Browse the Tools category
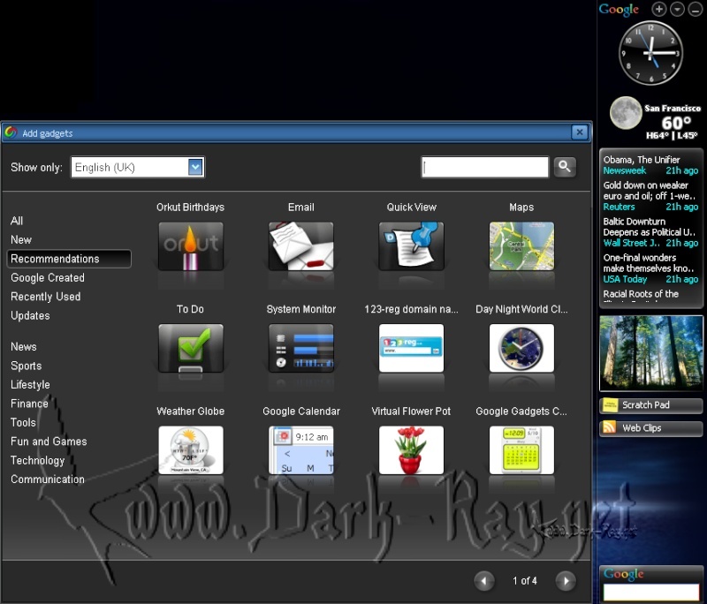The image size is (707, 604). pos(23,422)
